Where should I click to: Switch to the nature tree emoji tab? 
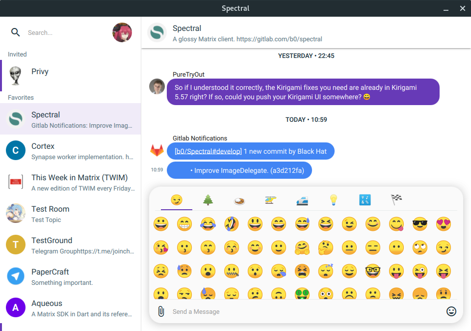click(208, 200)
